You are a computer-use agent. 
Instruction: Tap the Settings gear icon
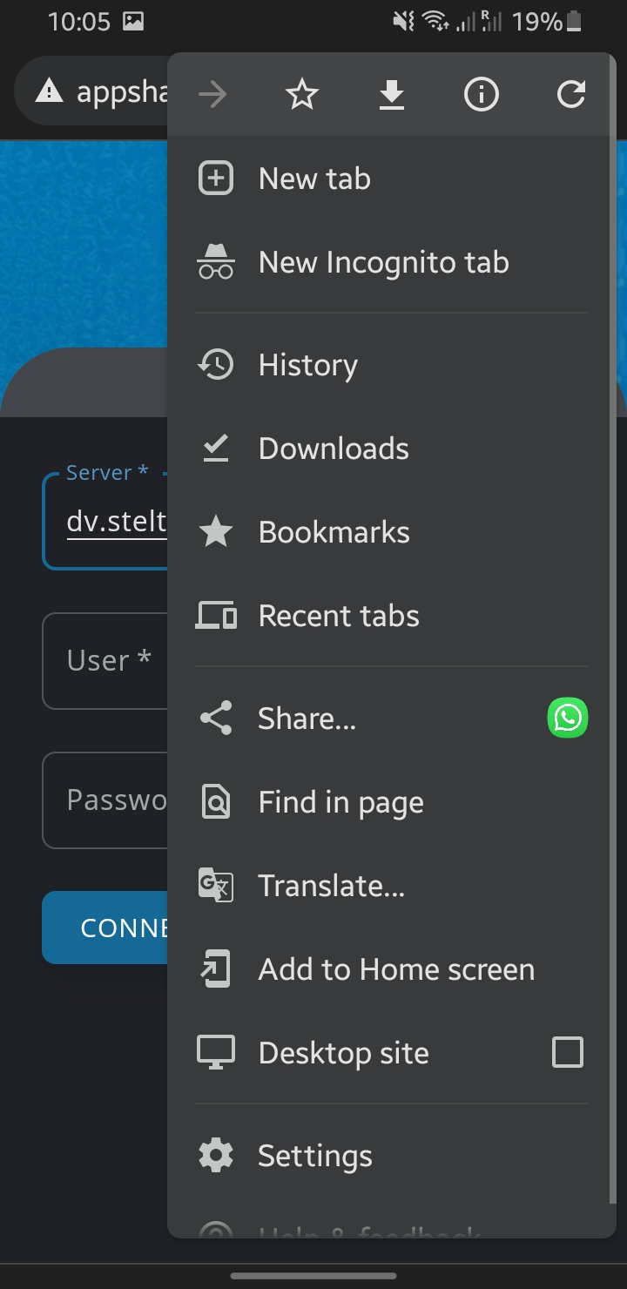[x=216, y=1156]
